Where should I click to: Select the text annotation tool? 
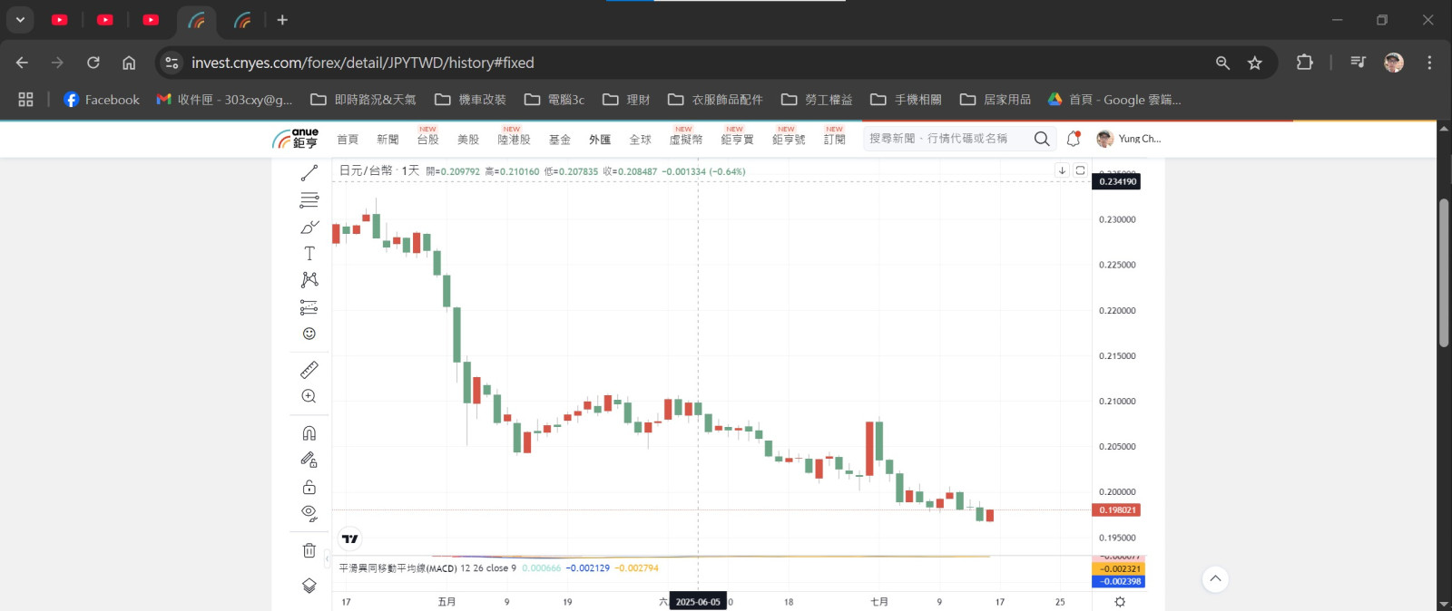[x=309, y=253]
